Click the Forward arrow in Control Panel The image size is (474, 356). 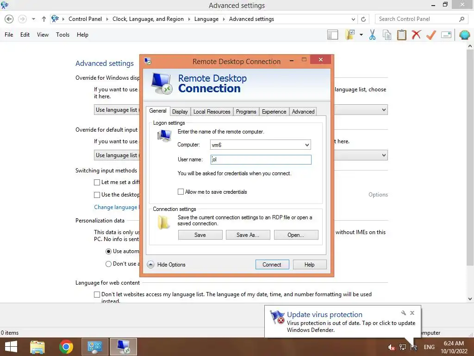click(x=22, y=19)
